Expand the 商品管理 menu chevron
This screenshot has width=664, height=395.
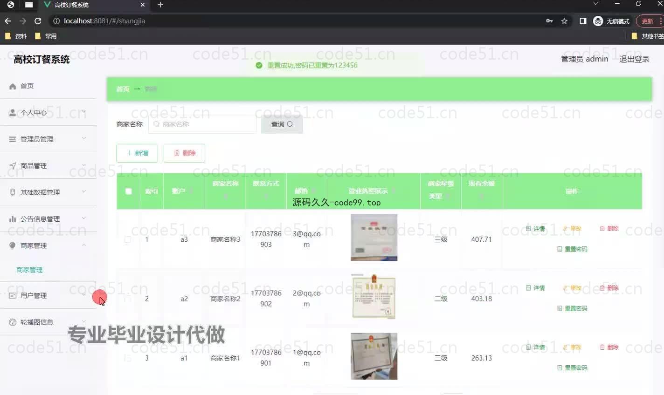(84, 165)
